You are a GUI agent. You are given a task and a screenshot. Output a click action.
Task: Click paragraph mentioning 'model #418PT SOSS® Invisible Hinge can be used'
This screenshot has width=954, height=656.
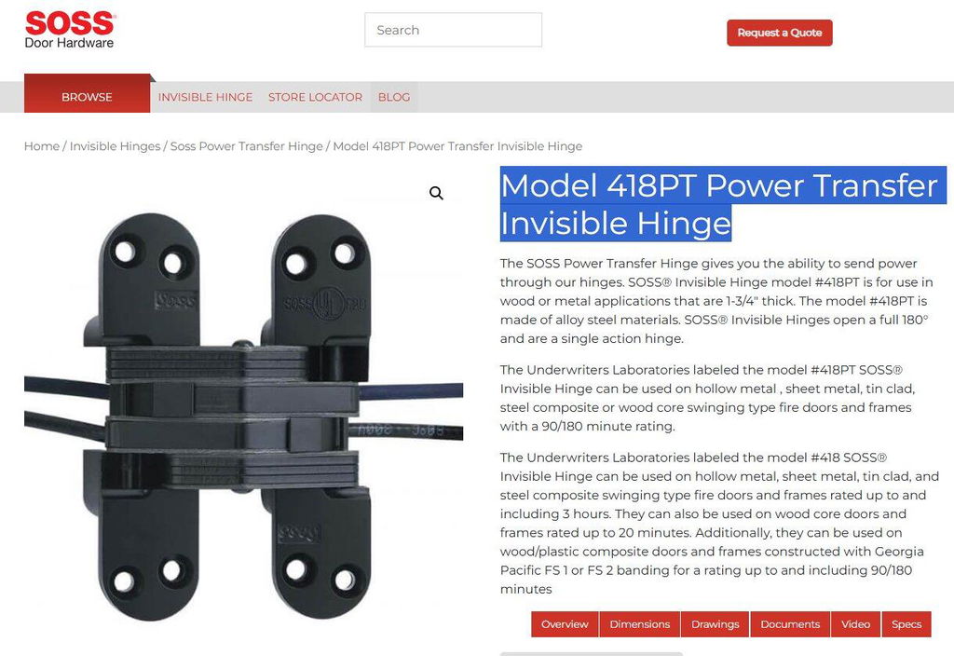coord(708,398)
